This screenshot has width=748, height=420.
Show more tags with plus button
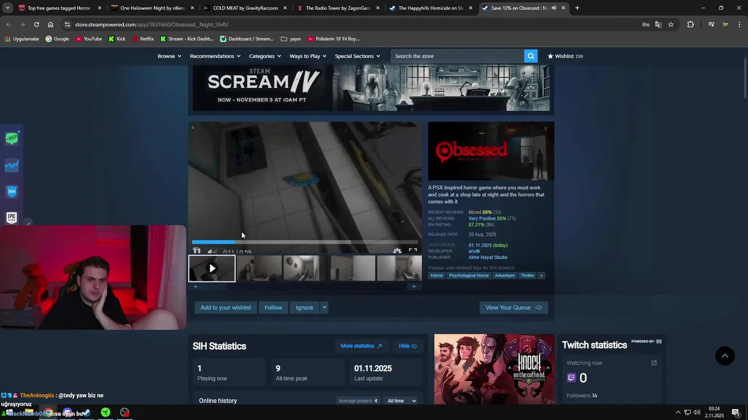541,275
